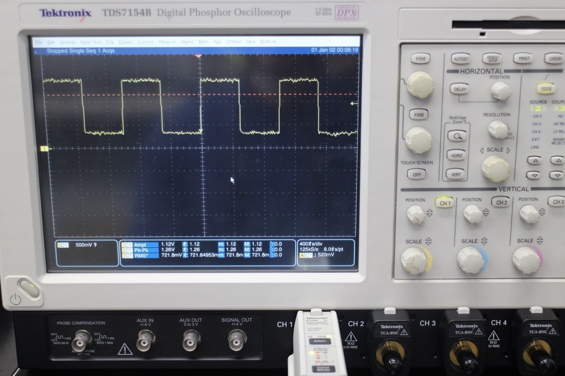The width and height of the screenshot is (565, 376).
Task: Click the trigger source up arrow
Action: pos(533,160)
